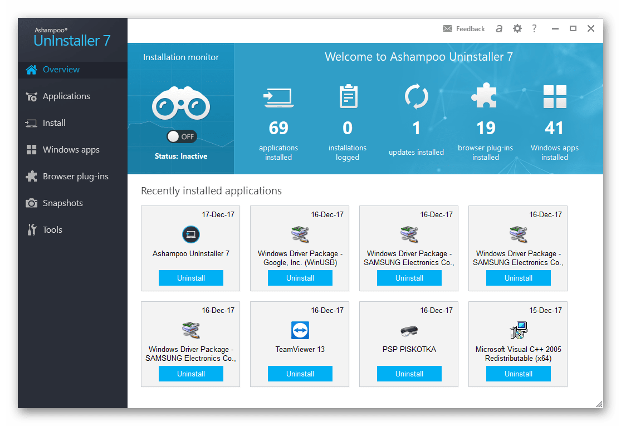The height and width of the screenshot is (426, 621).
Task: Click the Windows apps installed tiles icon
Action: coord(555,96)
